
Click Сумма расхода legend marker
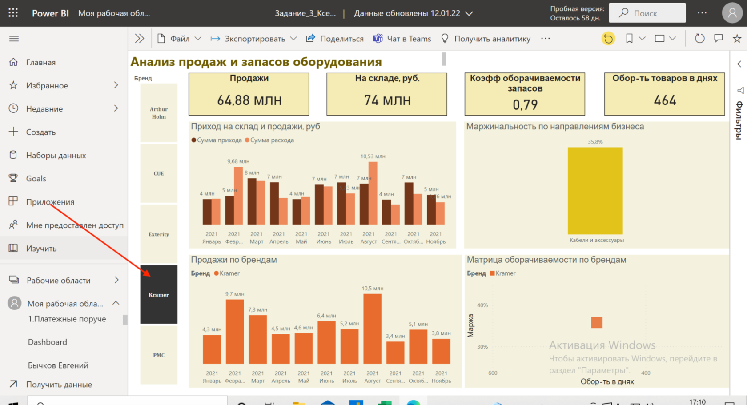pyautogui.click(x=247, y=140)
